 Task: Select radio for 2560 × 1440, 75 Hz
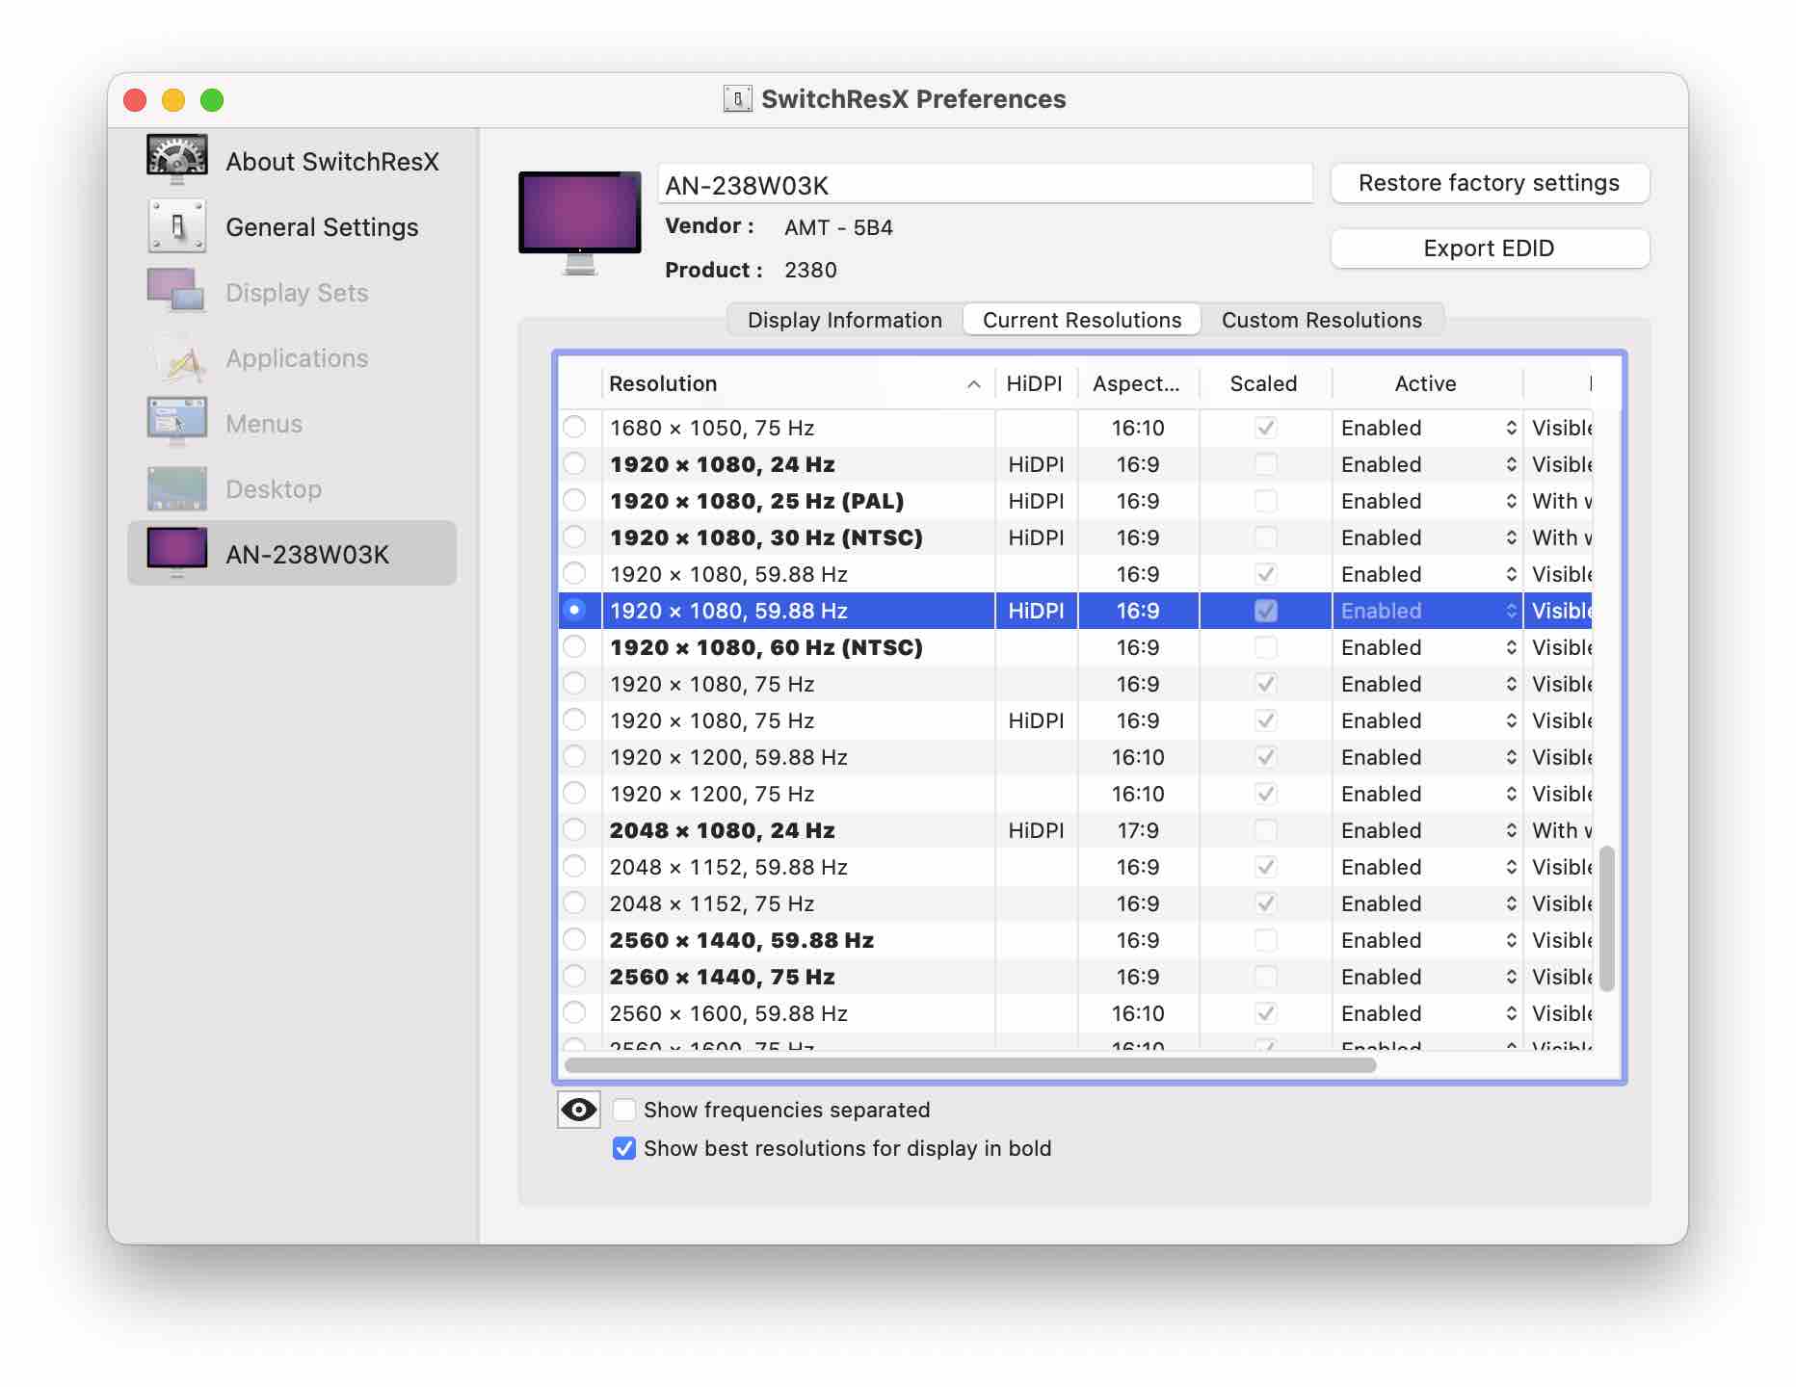(x=574, y=976)
